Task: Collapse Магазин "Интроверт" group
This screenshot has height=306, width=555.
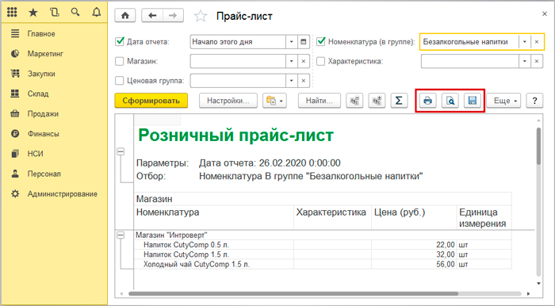Action: [121, 235]
